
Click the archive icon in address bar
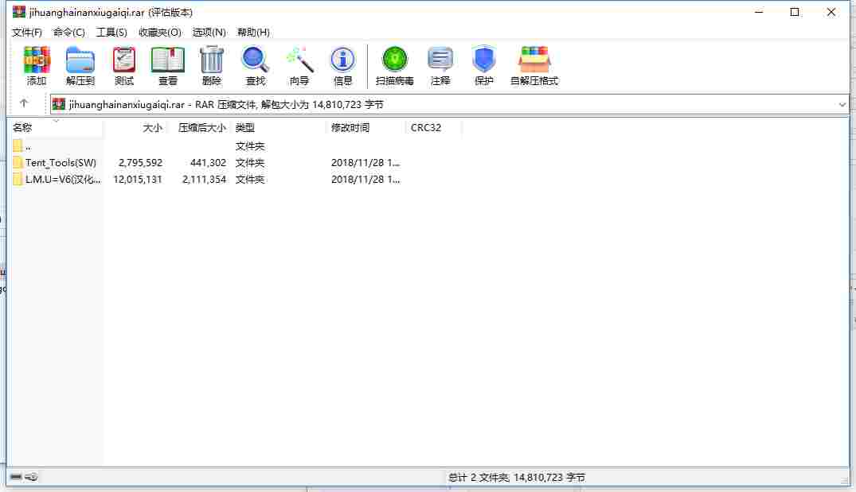tap(59, 104)
